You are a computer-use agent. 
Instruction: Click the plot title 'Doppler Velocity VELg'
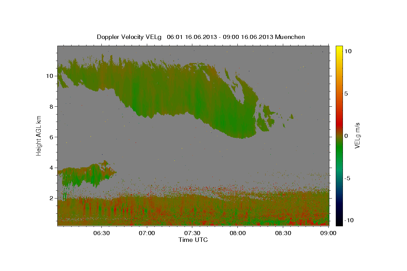[x=129, y=37]
